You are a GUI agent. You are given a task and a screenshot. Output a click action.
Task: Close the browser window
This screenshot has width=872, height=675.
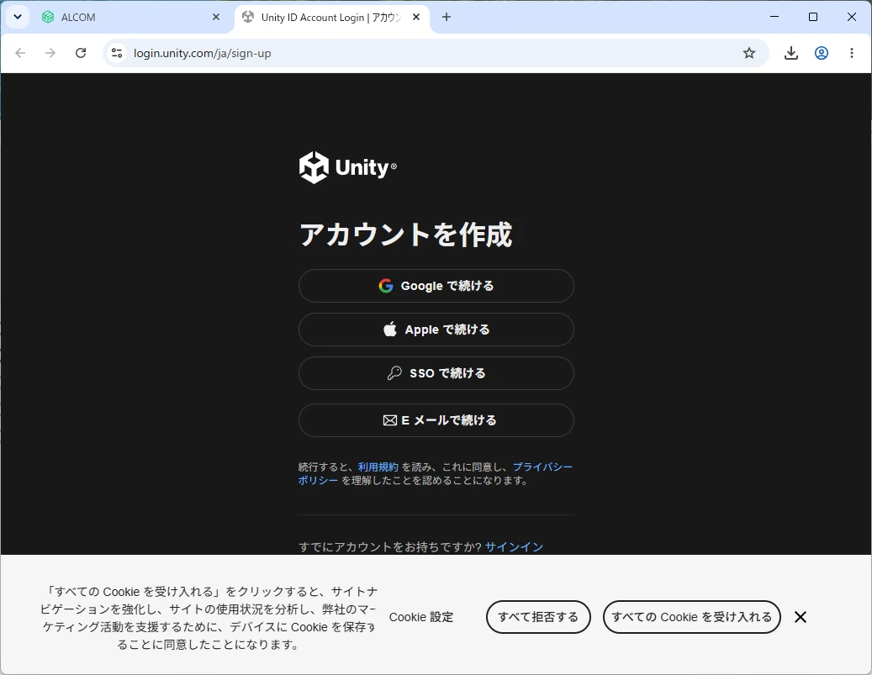tap(852, 18)
